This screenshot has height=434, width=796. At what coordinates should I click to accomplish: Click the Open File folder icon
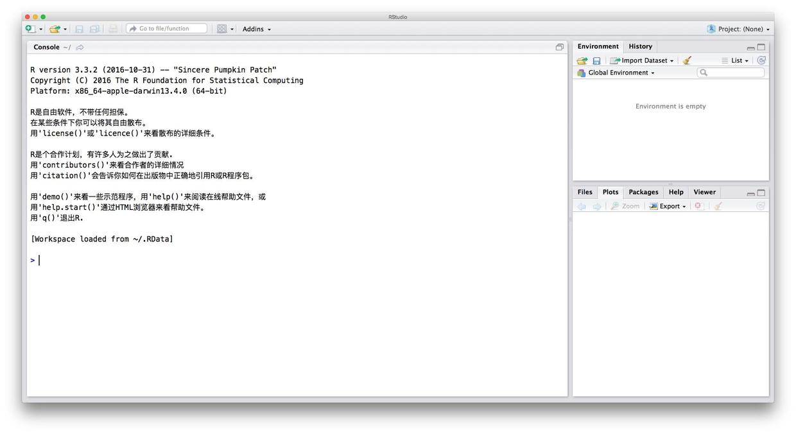pyautogui.click(x=55, y=29)
